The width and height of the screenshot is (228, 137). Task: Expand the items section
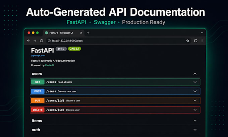[195, 121]
